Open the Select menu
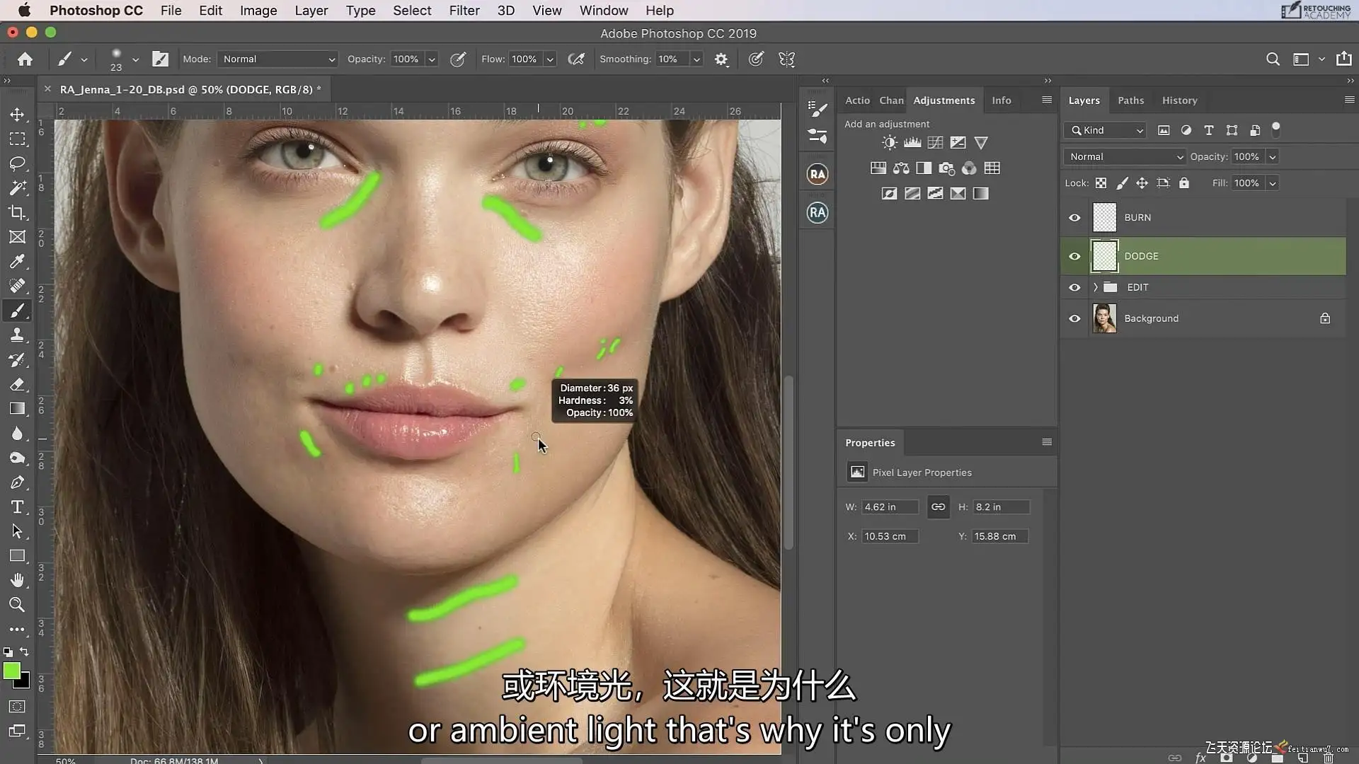Image resolution: width=1359 pixels, height=764 pixels. pyautogui.click(x=412, y=11)
